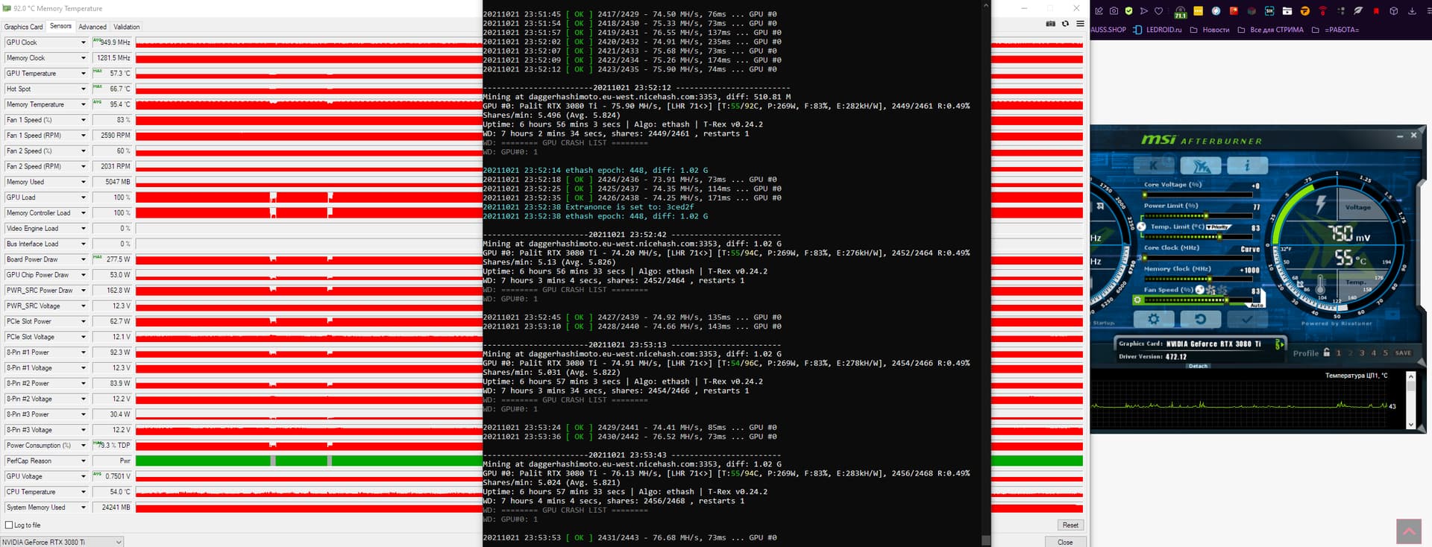Enable Log to file checkbox
The image size is (1432, 547).
[9, 525]
